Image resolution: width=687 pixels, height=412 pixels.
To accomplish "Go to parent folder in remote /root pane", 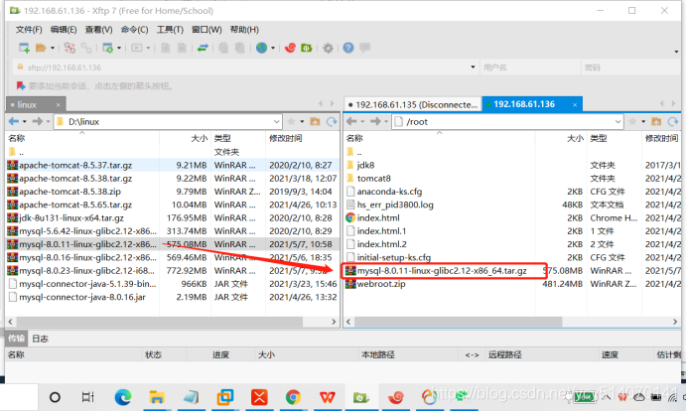I will (656, 121).
